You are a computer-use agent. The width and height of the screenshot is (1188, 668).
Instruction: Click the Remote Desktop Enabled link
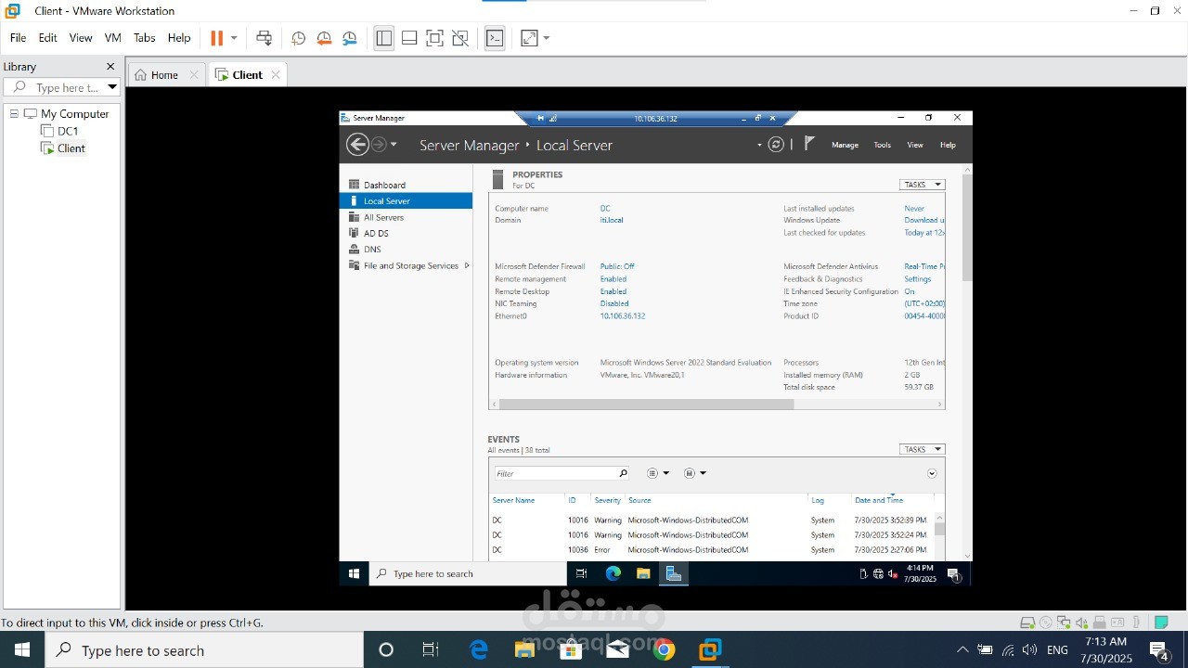(613, 291)
